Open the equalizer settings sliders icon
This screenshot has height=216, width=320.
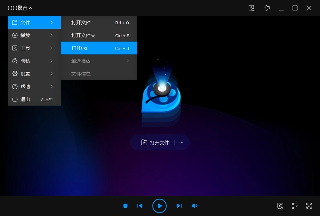pos(295,206)
